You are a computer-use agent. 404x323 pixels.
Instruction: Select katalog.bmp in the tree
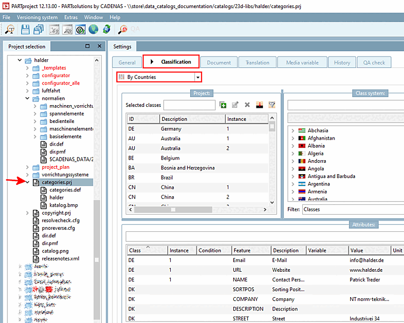(64, 205)
